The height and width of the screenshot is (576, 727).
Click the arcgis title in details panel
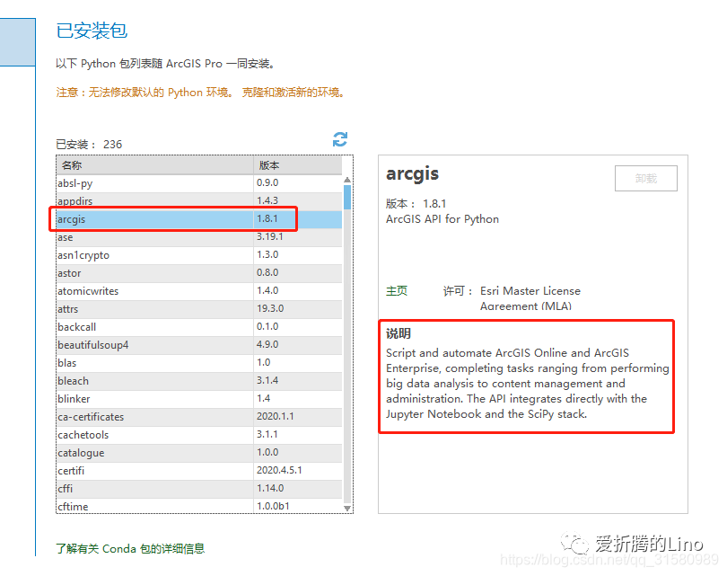(412, 174)
